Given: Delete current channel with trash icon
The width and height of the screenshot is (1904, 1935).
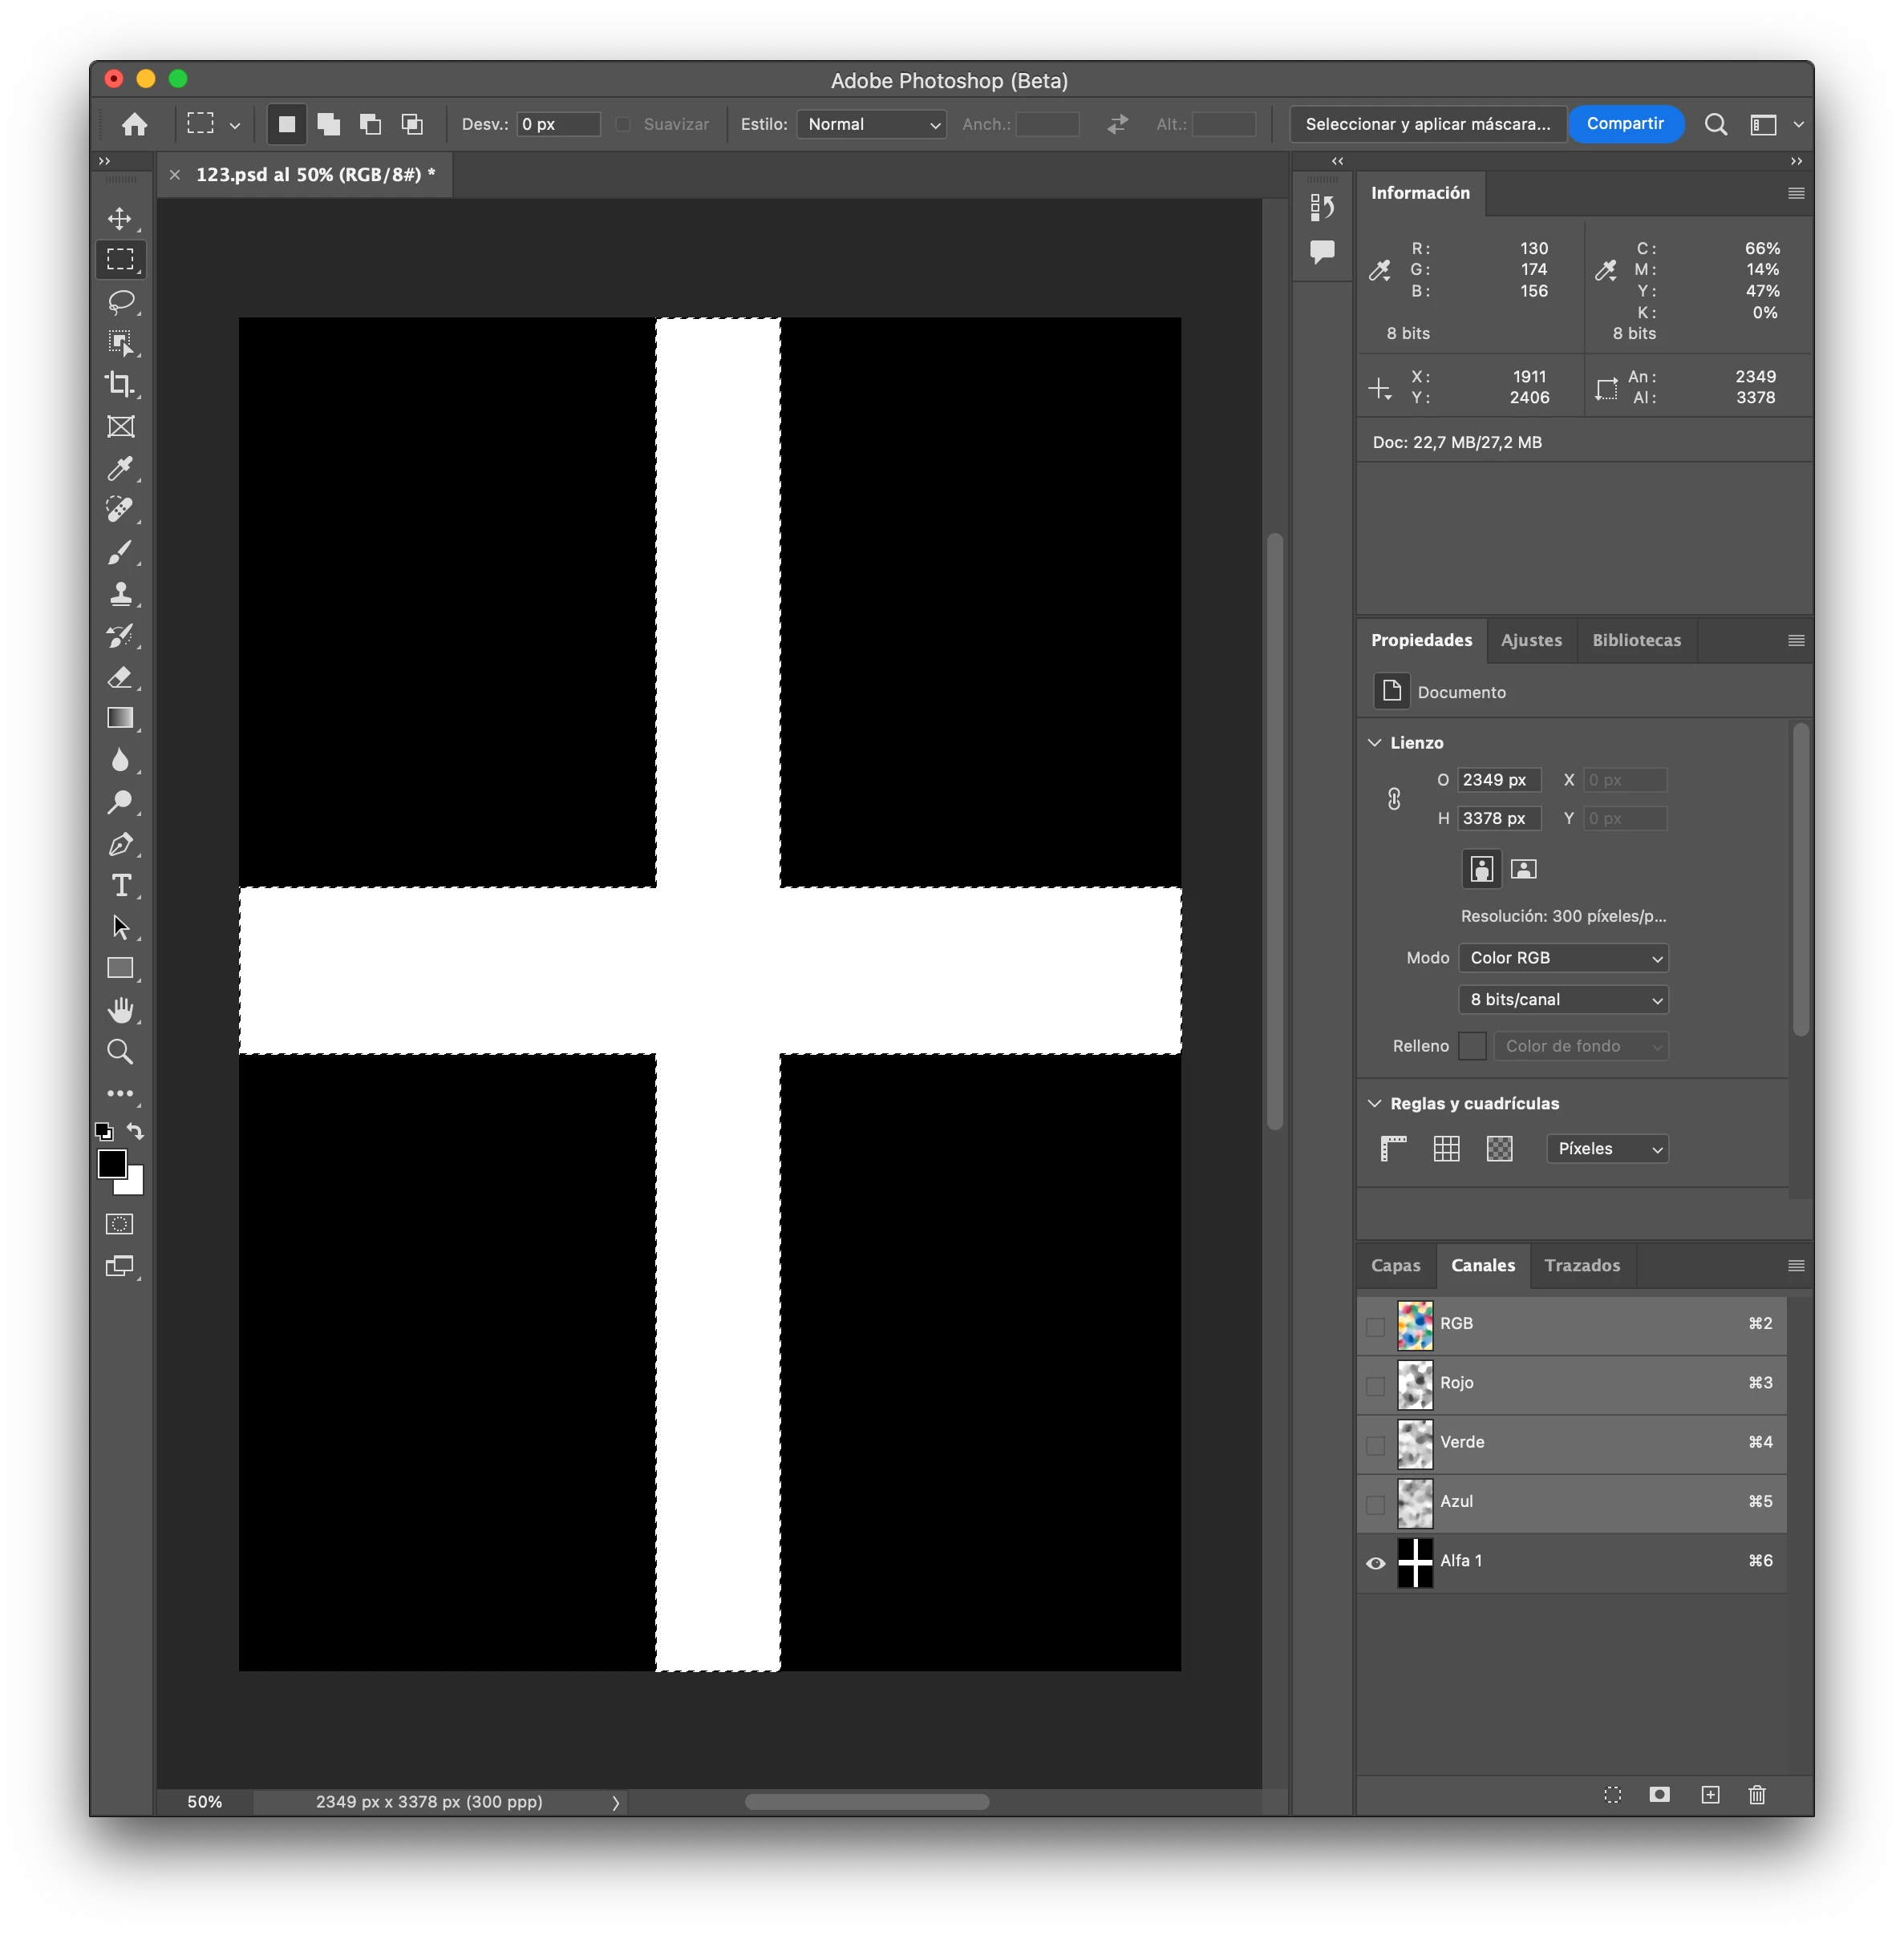Looking at the screenshot, I should pos(1757,1794).
